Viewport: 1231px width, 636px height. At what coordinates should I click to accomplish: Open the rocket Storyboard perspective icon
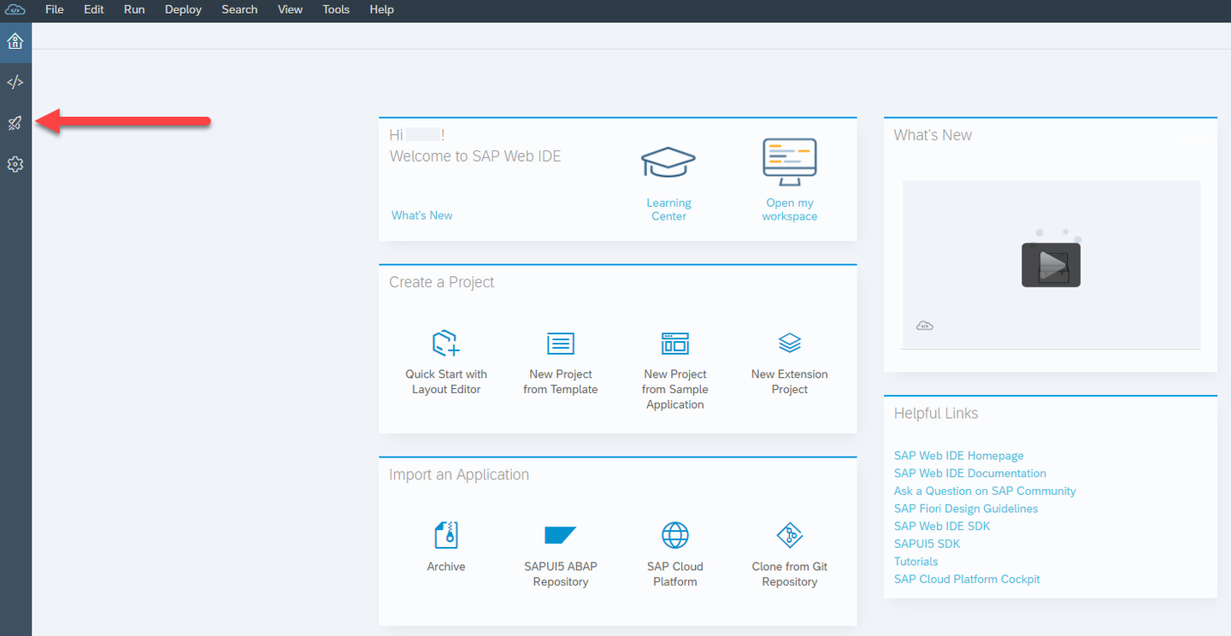15,123
